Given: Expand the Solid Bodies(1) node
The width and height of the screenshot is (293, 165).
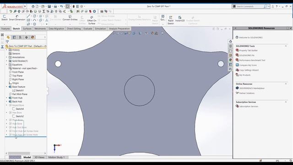Looking at the screenshot, I should pos(6,61).
